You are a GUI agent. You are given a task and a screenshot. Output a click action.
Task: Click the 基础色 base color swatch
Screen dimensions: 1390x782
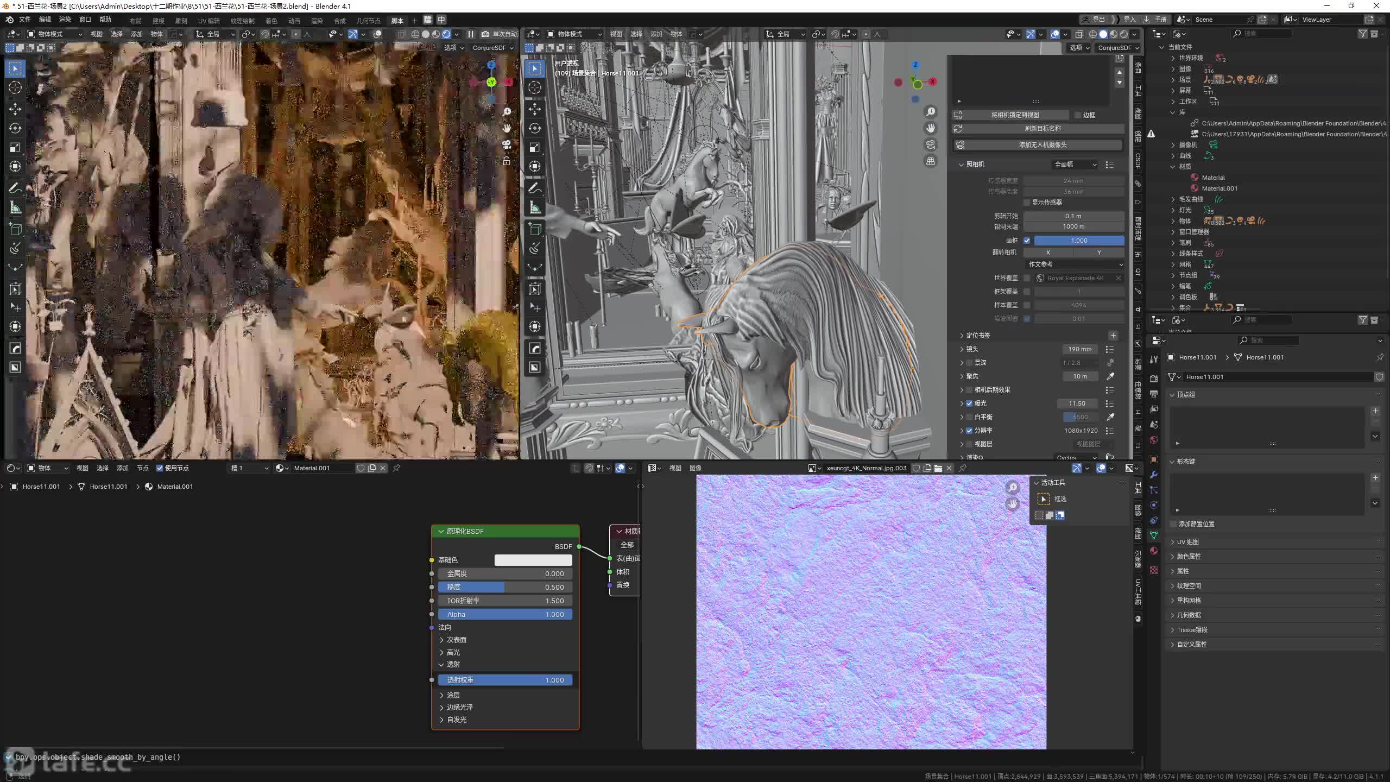click(x=533, y=560)
